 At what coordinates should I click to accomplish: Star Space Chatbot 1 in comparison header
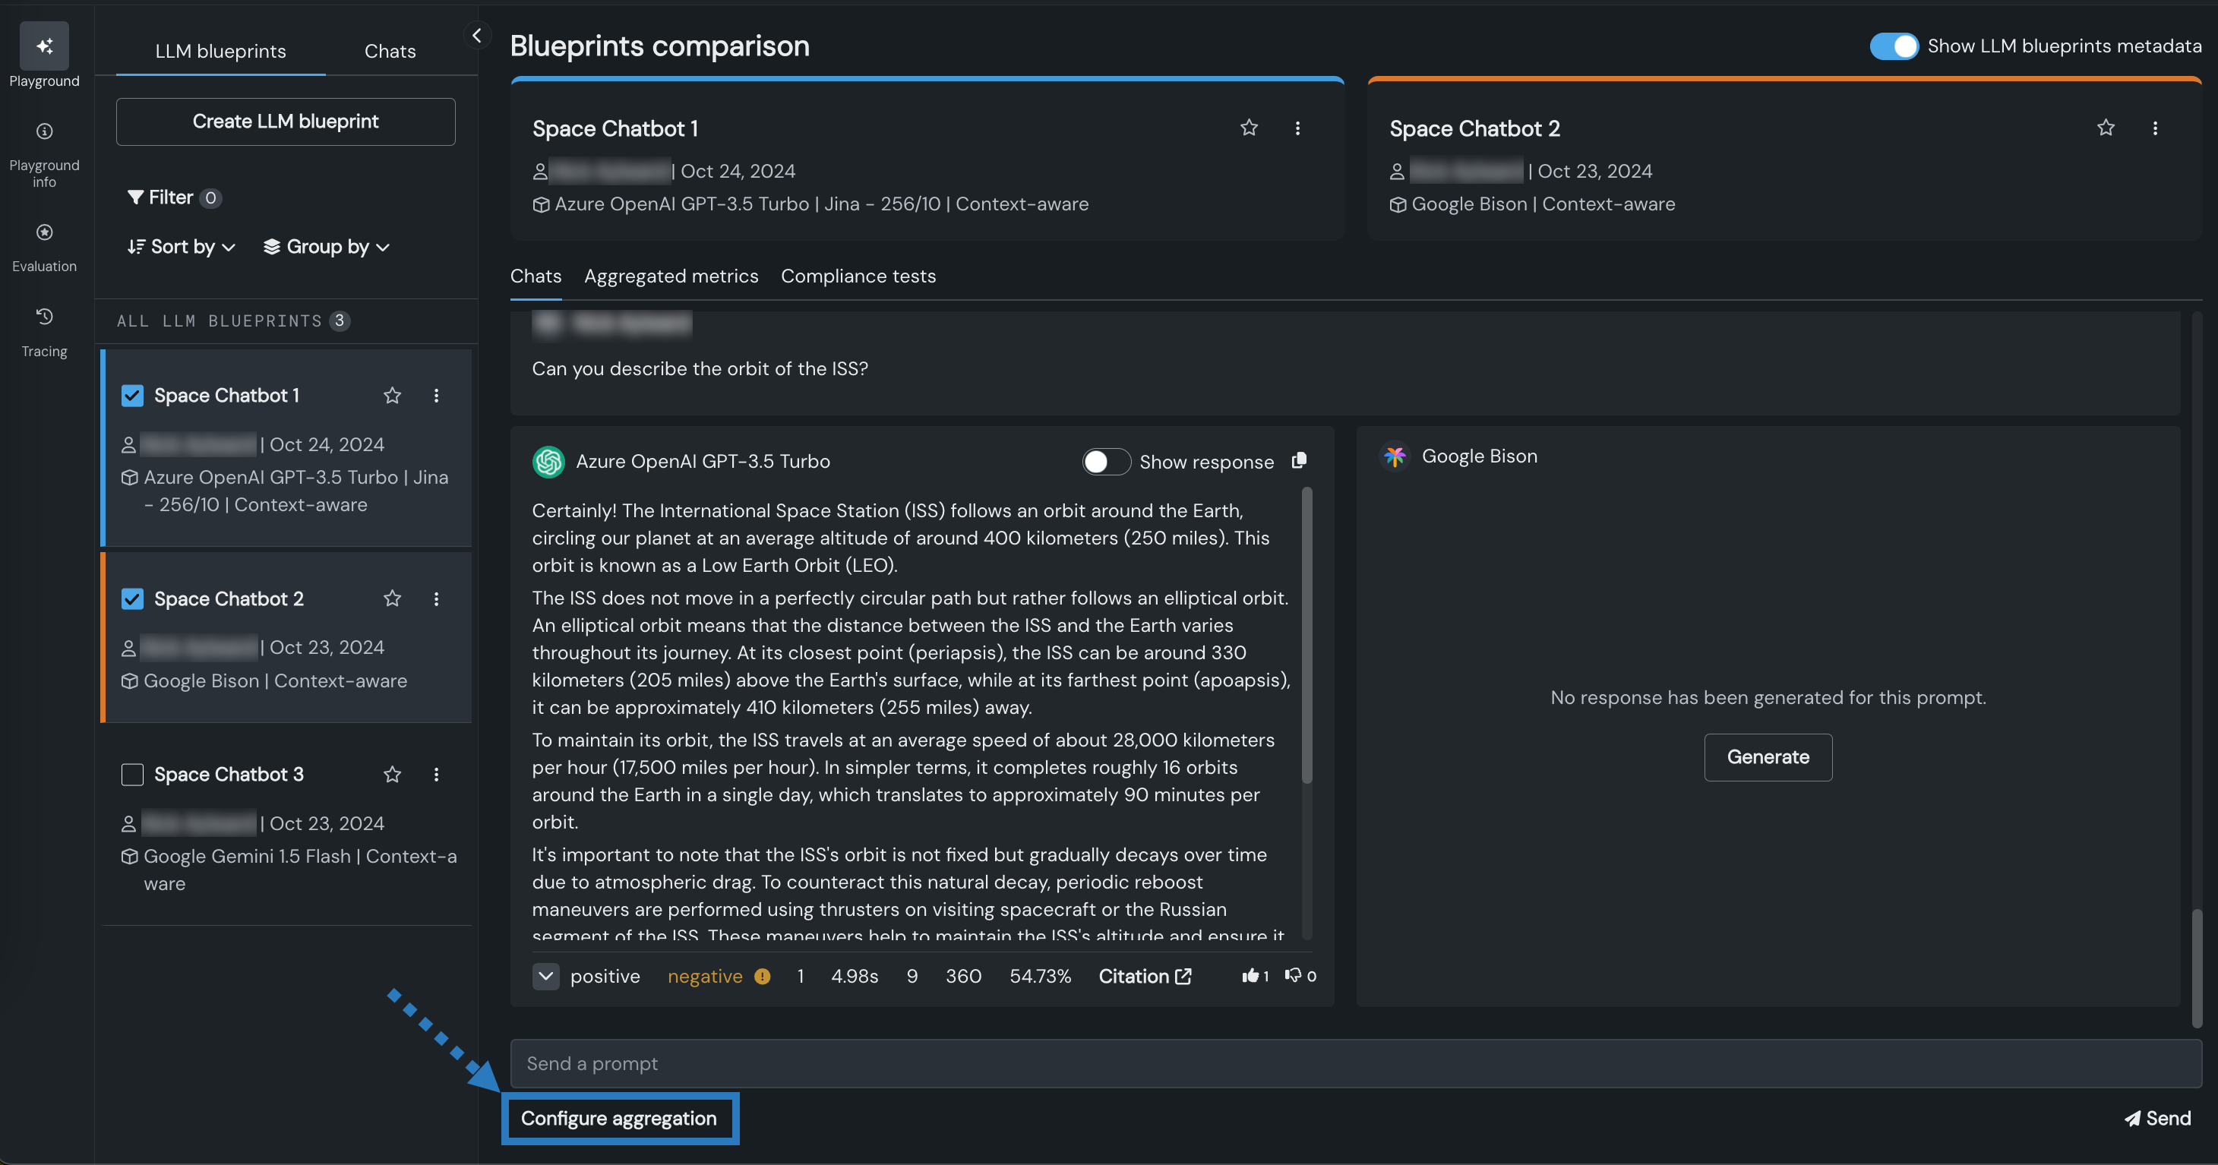pos(1249,128)
